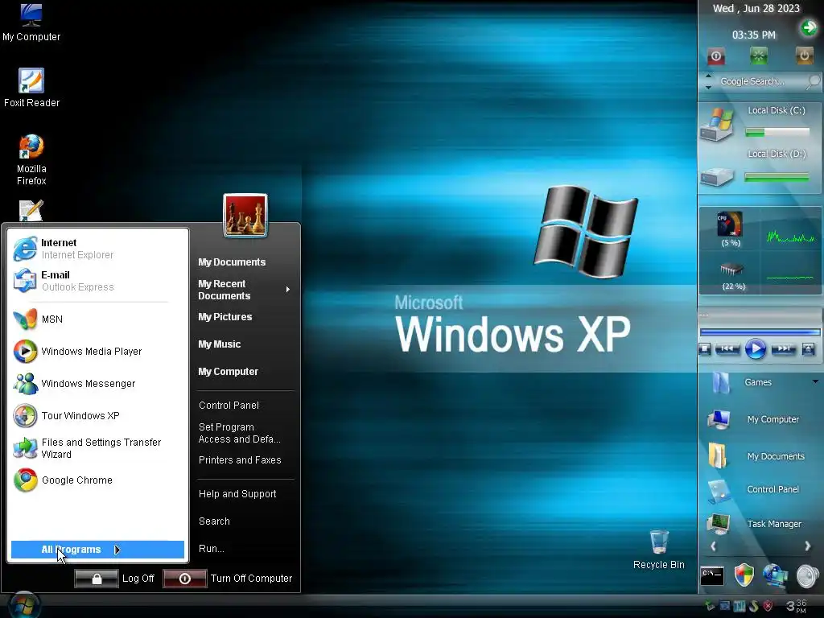The image size is (824, 618).
Task: Open Help and Support
Action: coord(237,494)
